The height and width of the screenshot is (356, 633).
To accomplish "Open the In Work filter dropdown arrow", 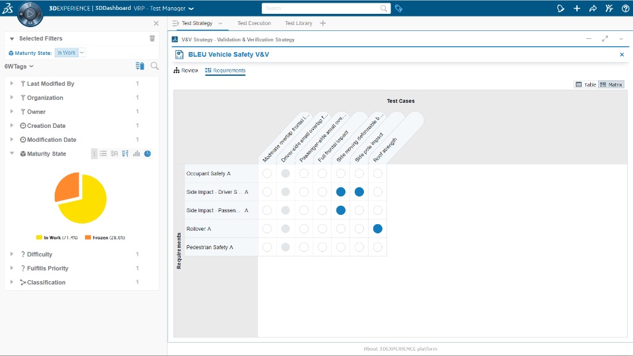I will click(82, 53).
